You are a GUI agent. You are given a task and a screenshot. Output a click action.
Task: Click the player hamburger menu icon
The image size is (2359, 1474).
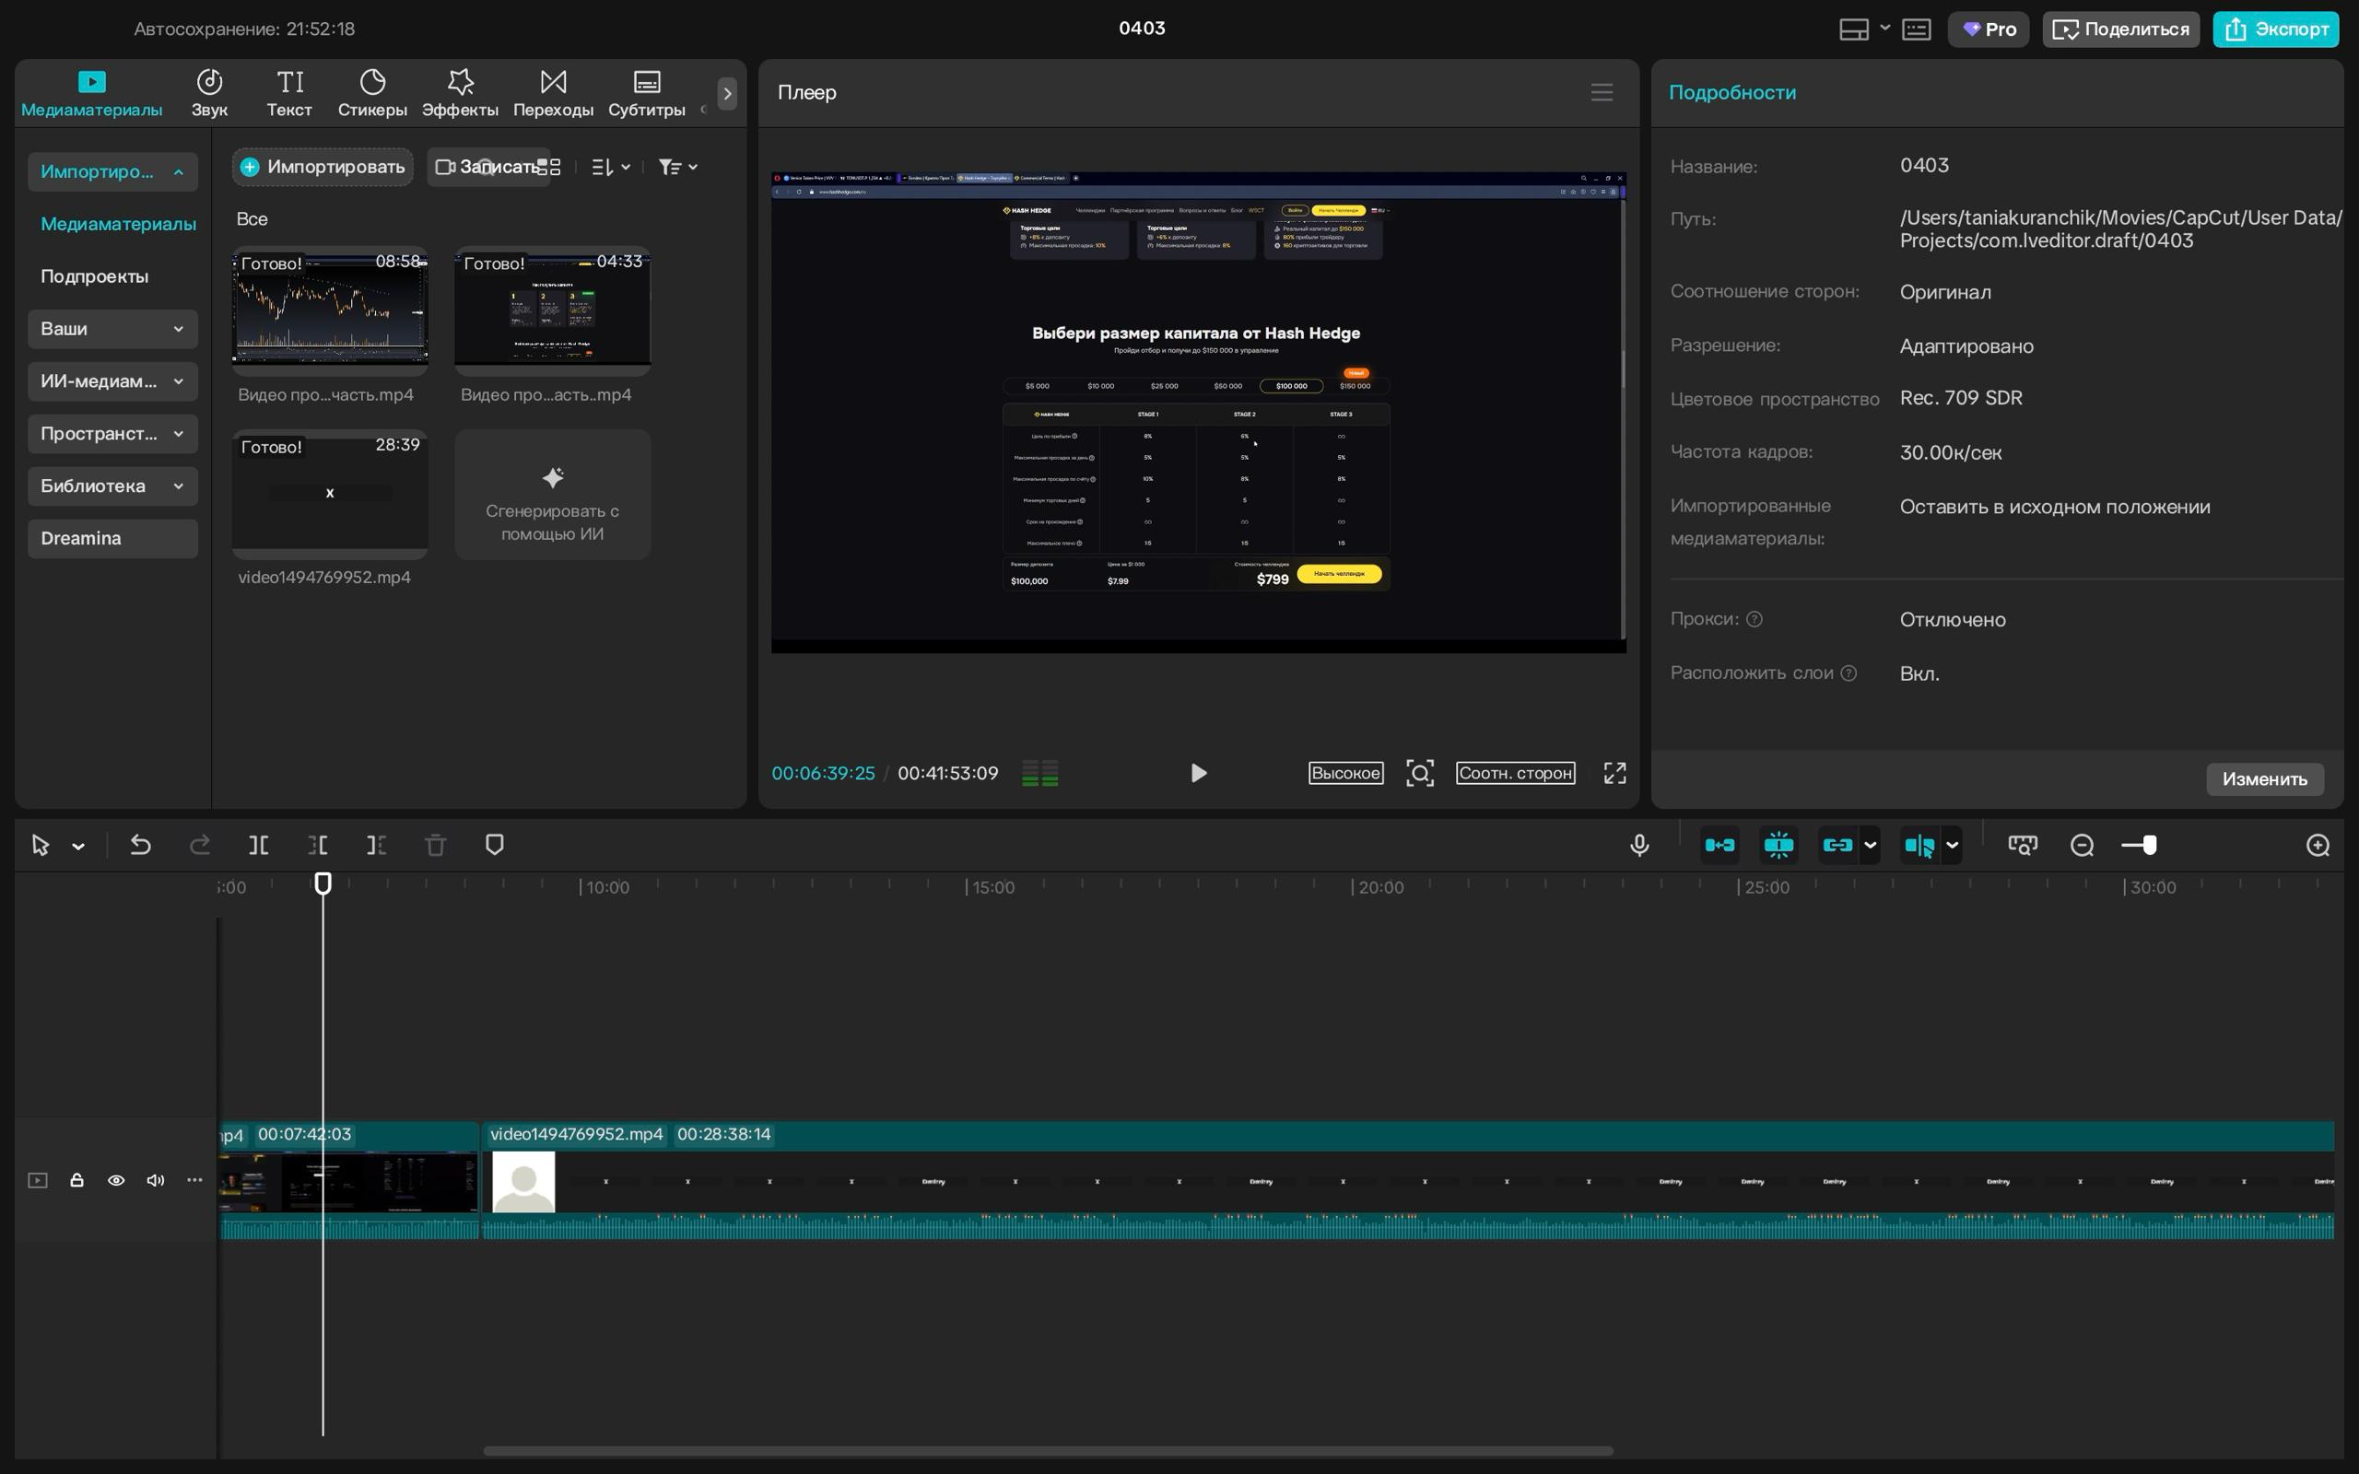click(1602, 93)
